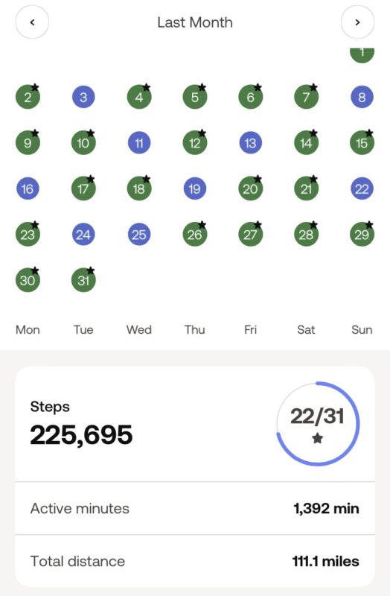Tap day 22 blue circle
This screenshot has width=390, height=596.
[x=362, y=188]
